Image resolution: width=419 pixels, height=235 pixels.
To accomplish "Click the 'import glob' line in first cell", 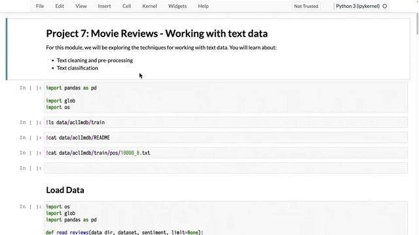I will pyautogui.click(x=60, y=101).
